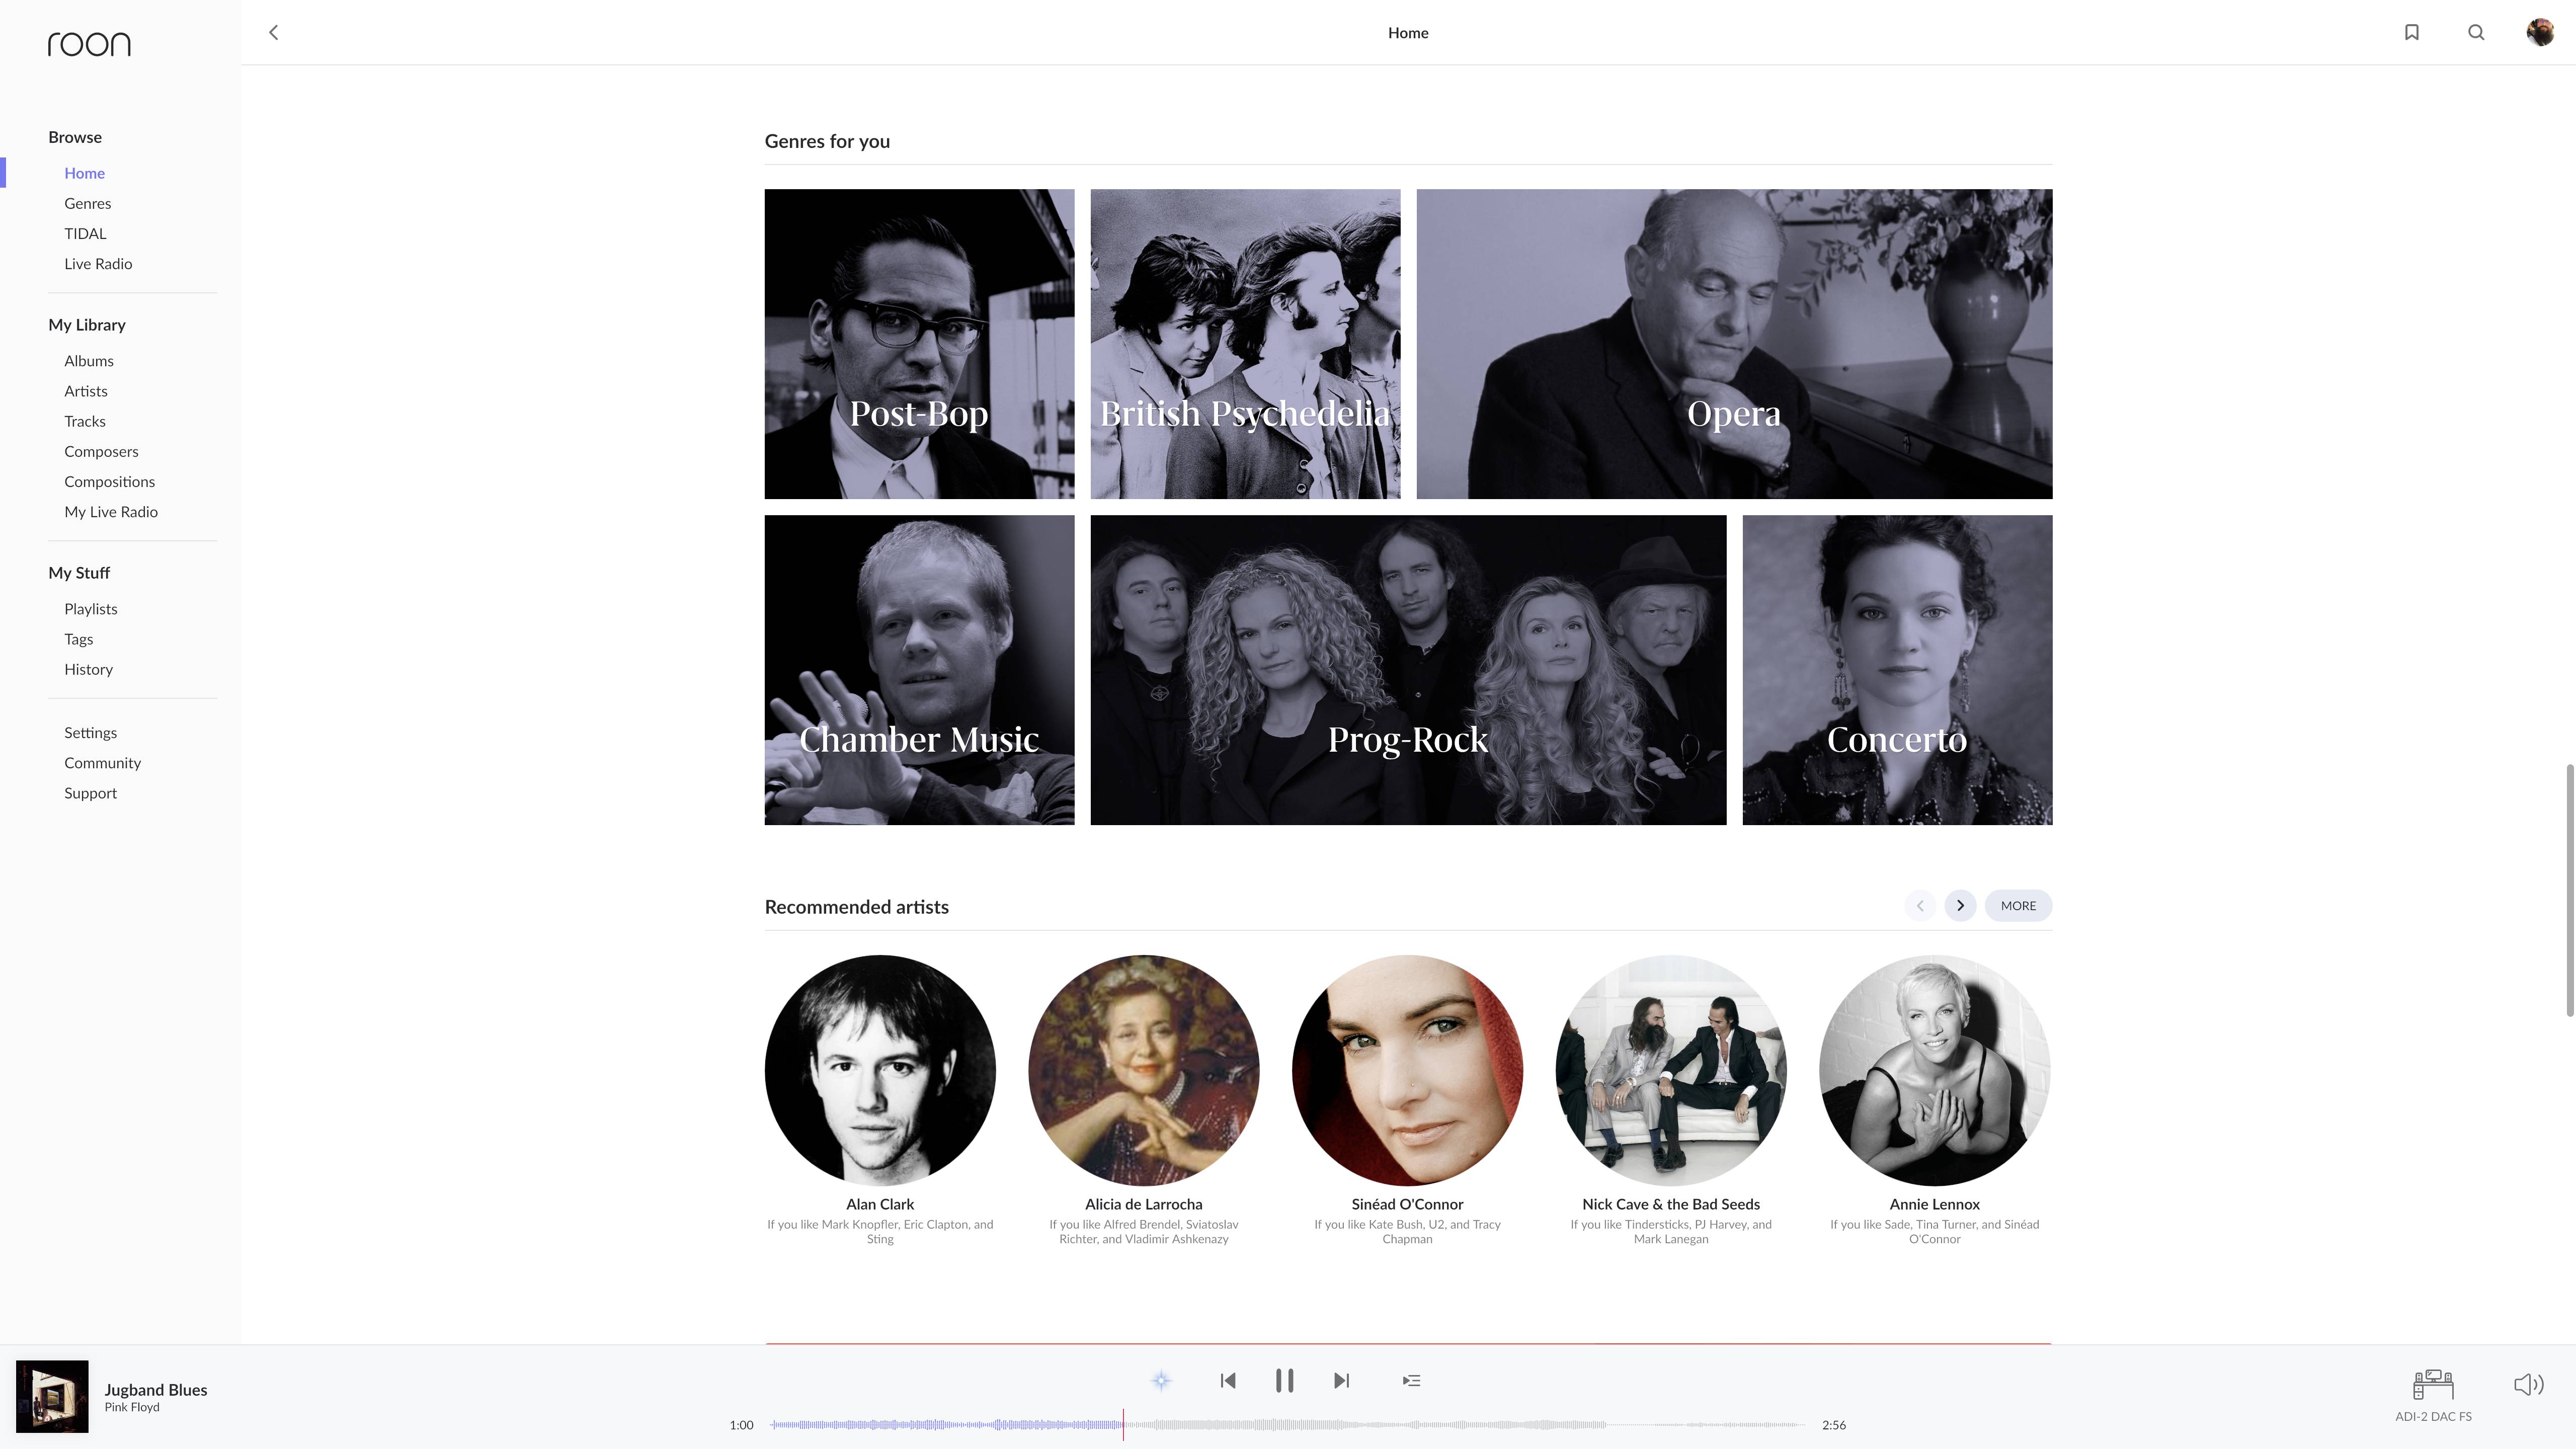Screen dimensions: 2576x1449
Task: Show next recommended artists
Action: [1960, 905]
